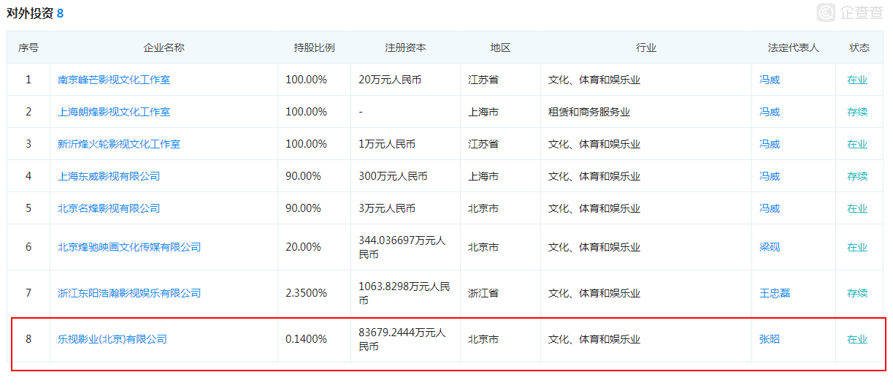Screen dimensions: 893x391
Task: Open legal representative 冯威 in row 1
Action: tap(770, 80)
